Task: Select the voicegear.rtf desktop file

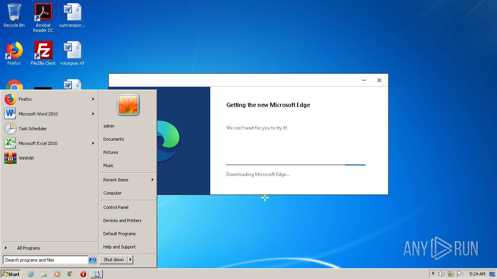Action: click(x=72, y=53)
